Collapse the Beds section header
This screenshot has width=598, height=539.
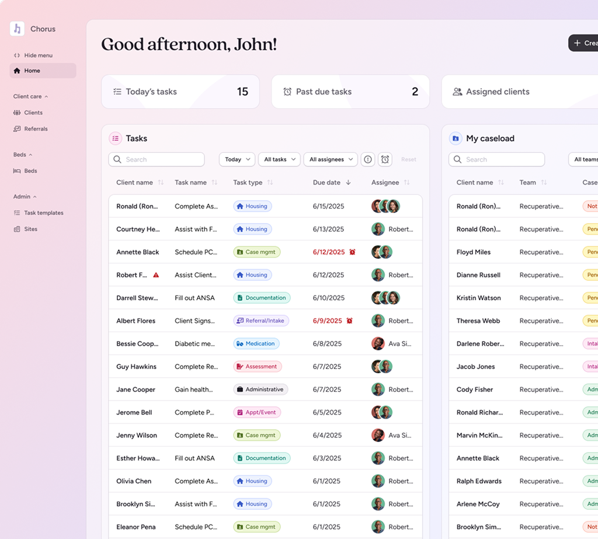[23, 155]
